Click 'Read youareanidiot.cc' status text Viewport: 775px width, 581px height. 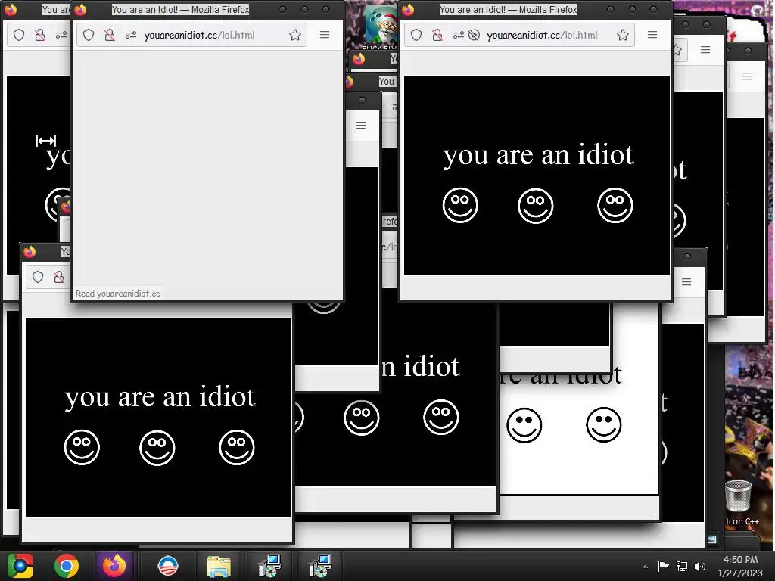coord(117,294)
